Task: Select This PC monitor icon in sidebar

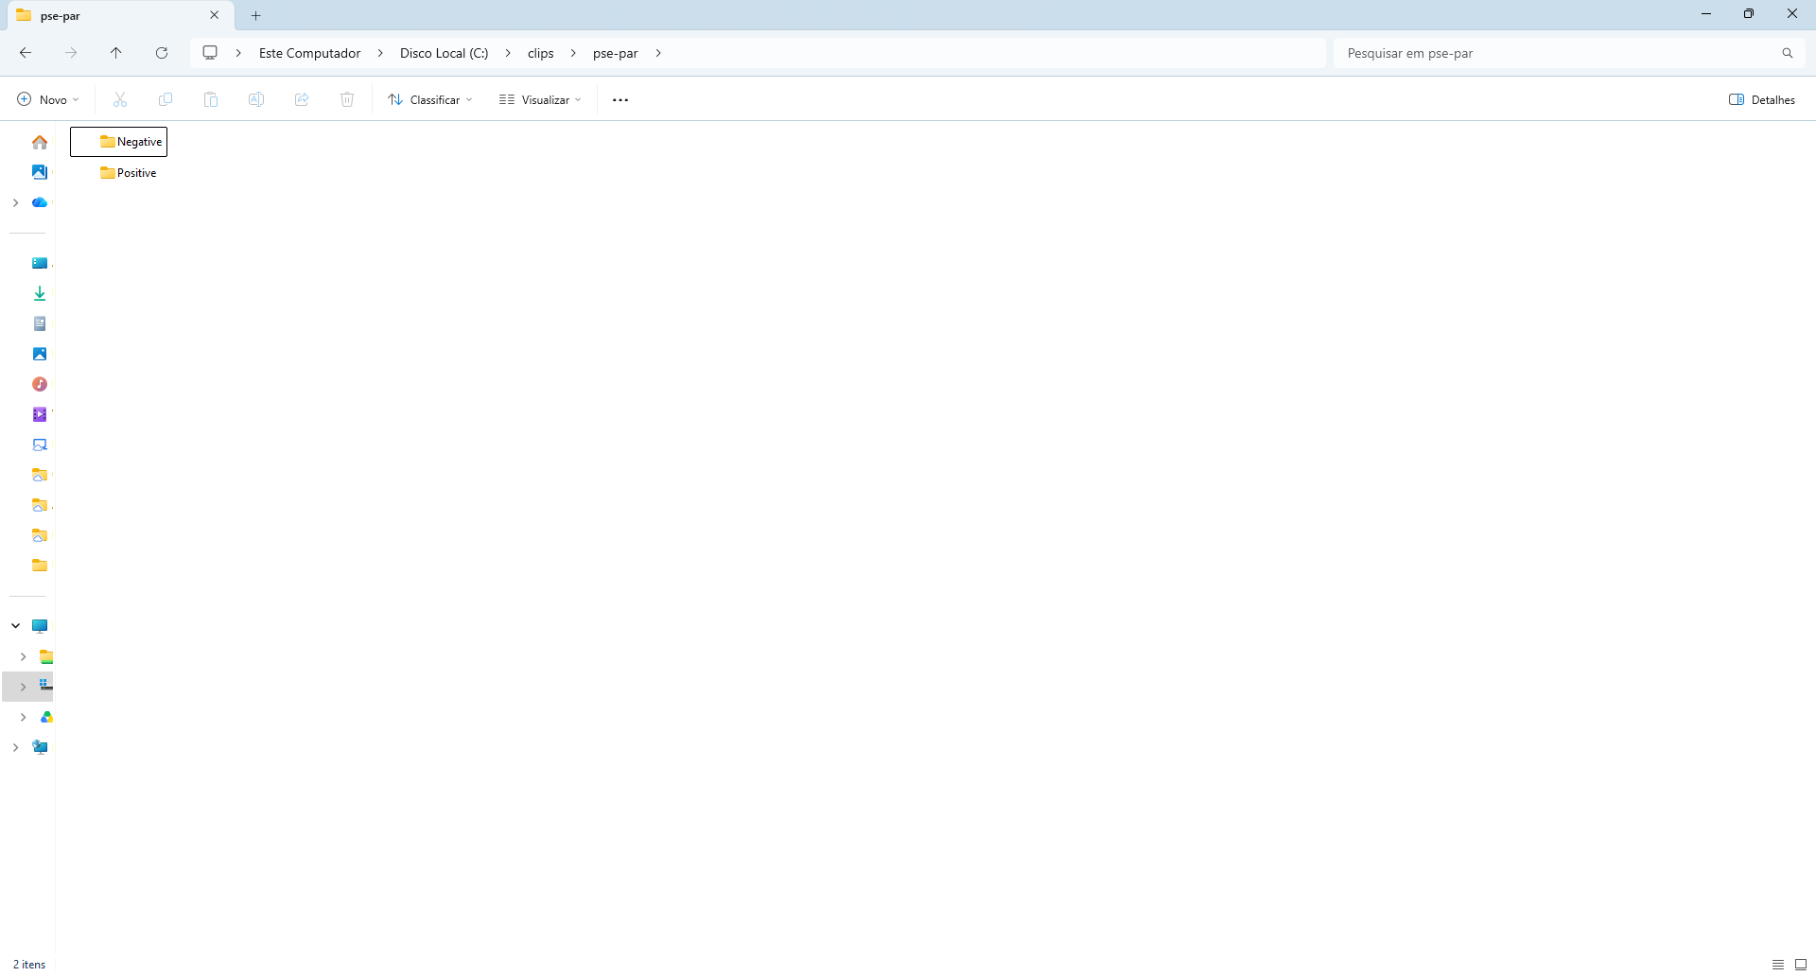Action: pyautogui.click(x=40, y=626)
